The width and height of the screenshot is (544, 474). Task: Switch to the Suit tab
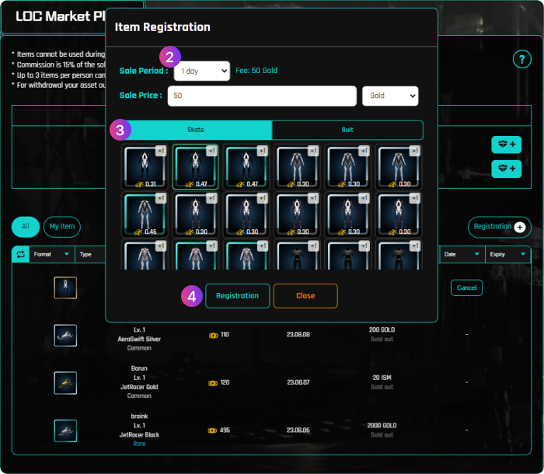click(x=347, y=130)
